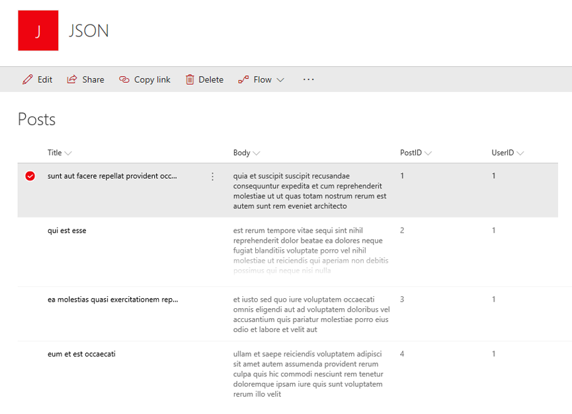Click 'sunt aut facere repellat' title
Viewport: 572px width, 414px height.
click(112, 176)
